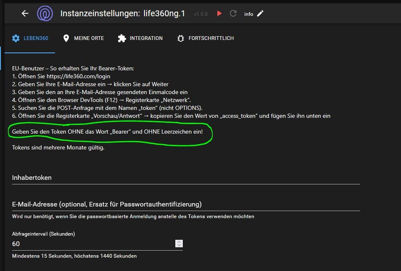Edit the log level with the pencil icon
The width and height of the screenshot is (401, 271).
click(260, 13)
